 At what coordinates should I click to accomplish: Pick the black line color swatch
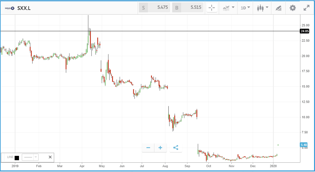(x=17, y=158)
